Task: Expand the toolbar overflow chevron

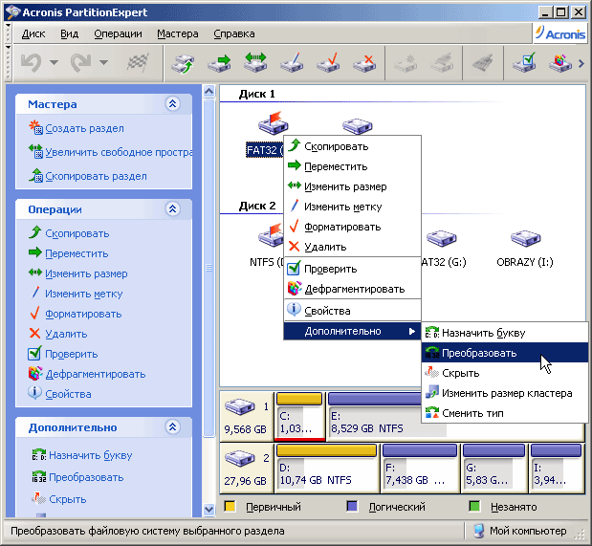Action: point(581,63)
